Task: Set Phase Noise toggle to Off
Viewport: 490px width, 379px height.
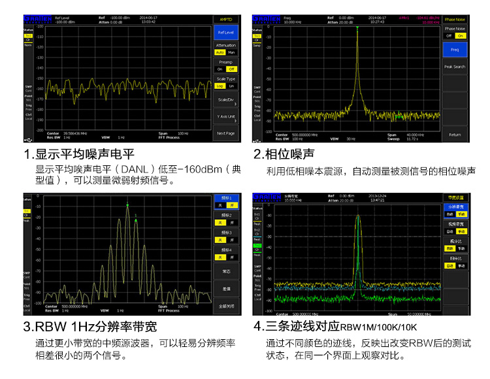Action: pyautogui.click(x=449, y=36)
